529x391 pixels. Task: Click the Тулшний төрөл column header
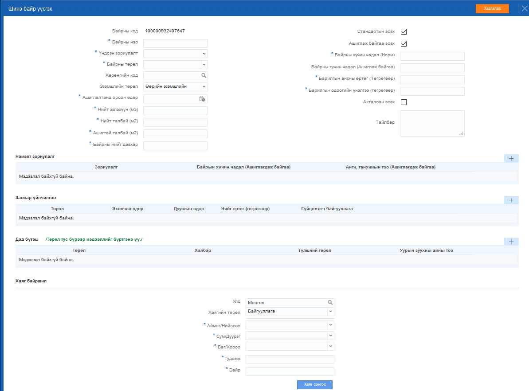(315, 250)
